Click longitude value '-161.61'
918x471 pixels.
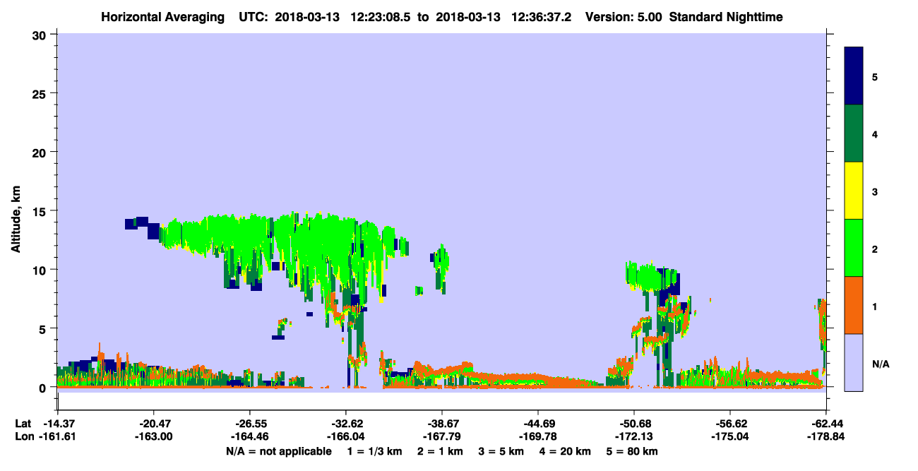tap(57, 436)
